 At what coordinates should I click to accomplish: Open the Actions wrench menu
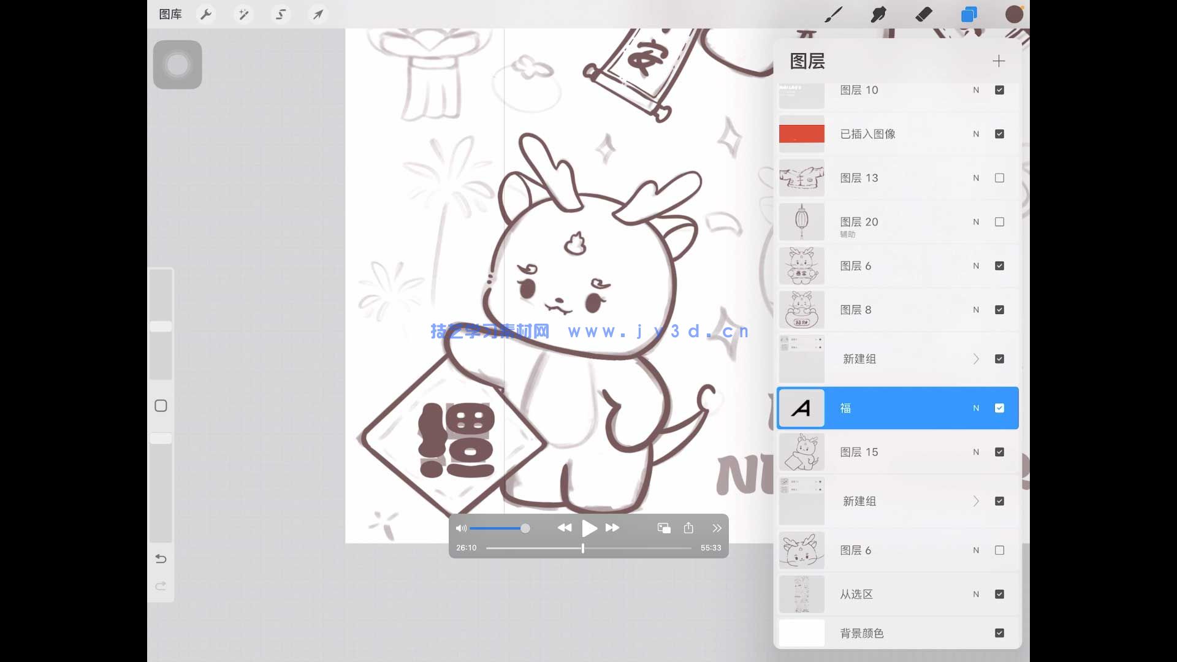[x=205, y=13]
